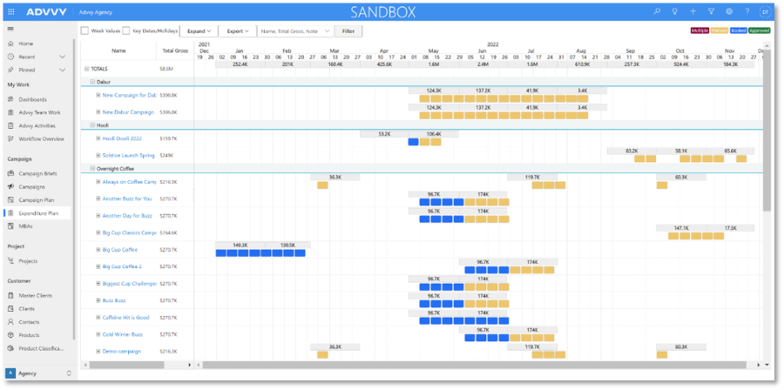
Task: Click the plus new record icon
Action: [693, 12]
